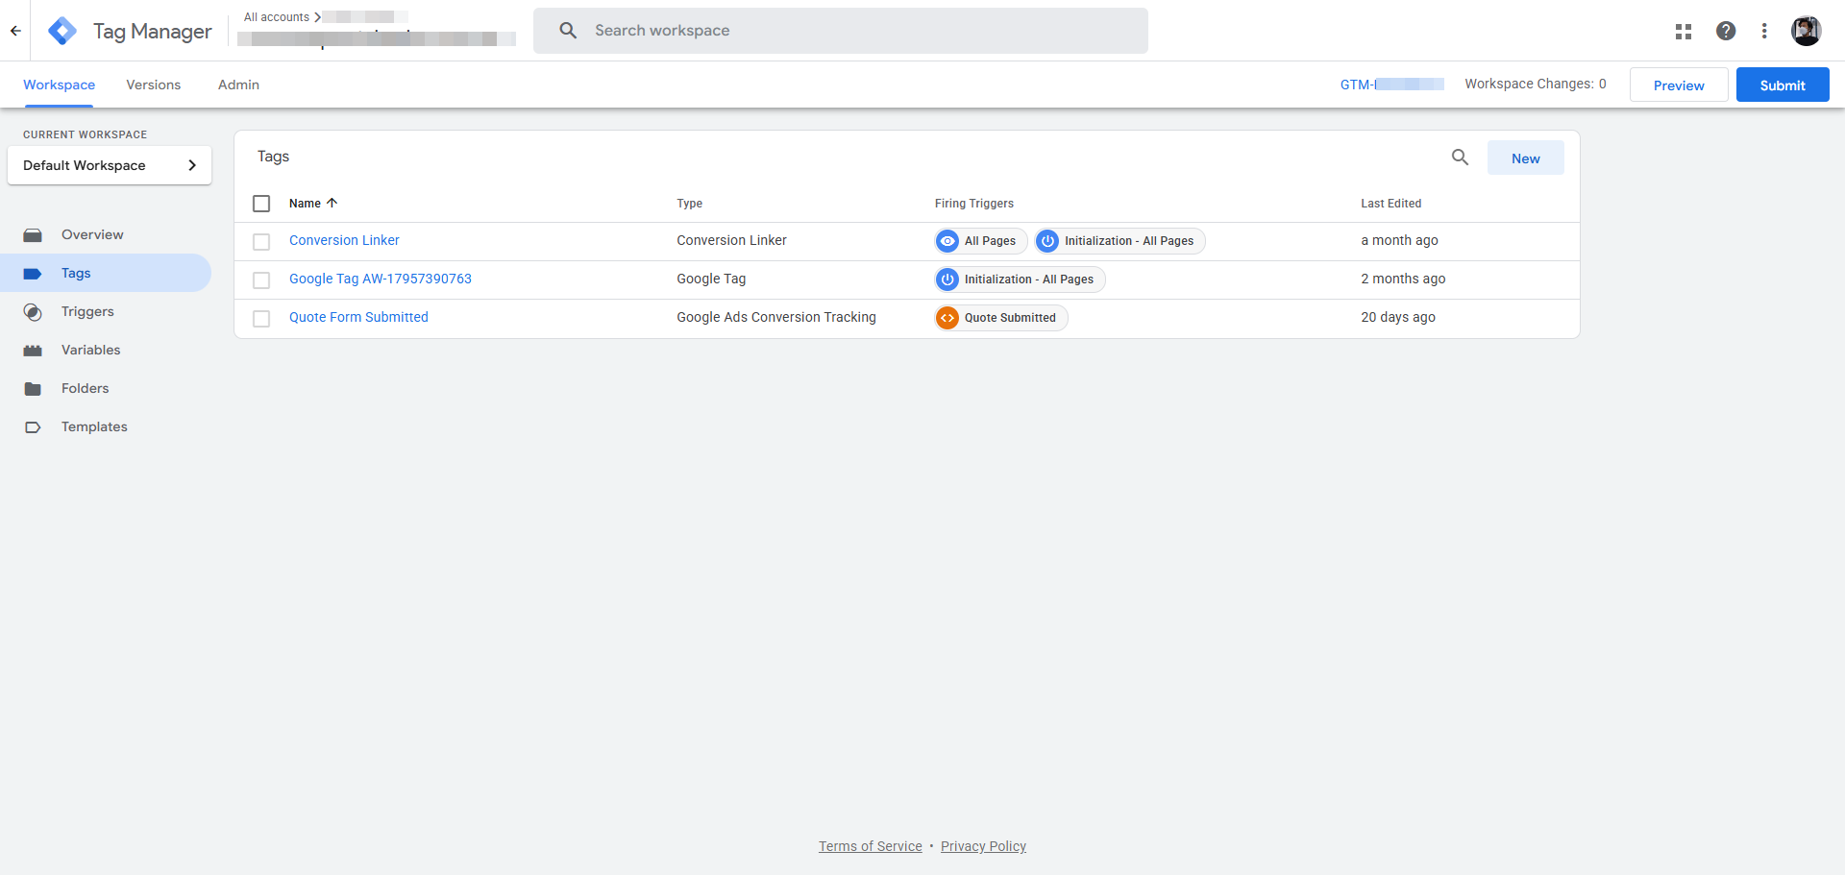Open the Terms of Service link
Viewport: 1845px width, 875px height.
(870, 846)
